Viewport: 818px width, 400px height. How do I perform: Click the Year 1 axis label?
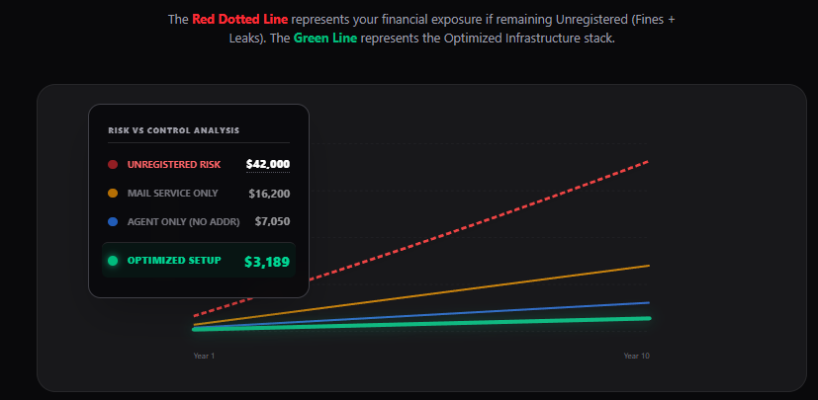click(x=204, y=355)
